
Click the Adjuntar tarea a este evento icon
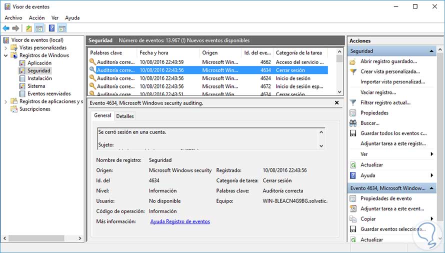(x=353, y=208)
